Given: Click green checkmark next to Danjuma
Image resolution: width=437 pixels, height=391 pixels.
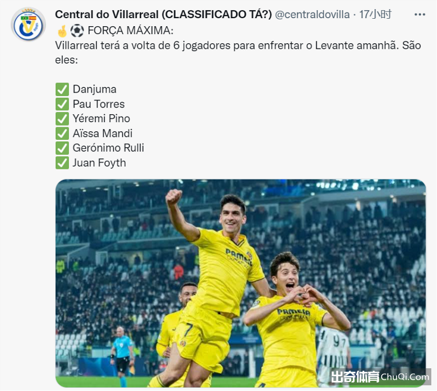Looking at the screenshot, I should pyautogui.click(x=62, y=89).
